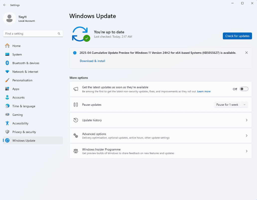Maximize the Settings window

(x=242, y=3)
